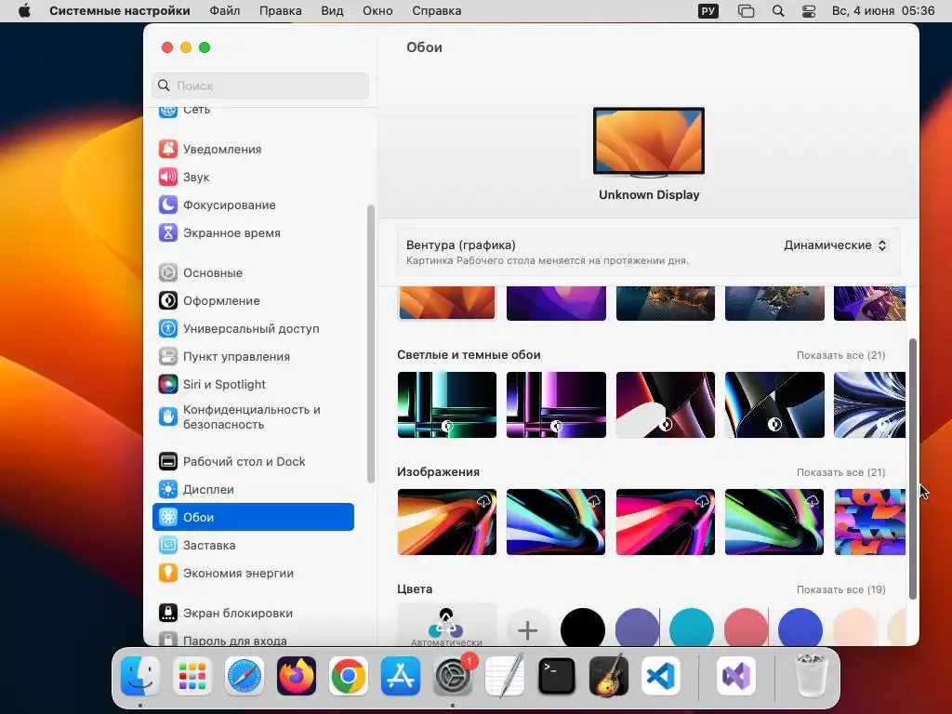Open Оформление appearance settings
Viewport: 952px width, 714px height.
click(x=253, y=301)
